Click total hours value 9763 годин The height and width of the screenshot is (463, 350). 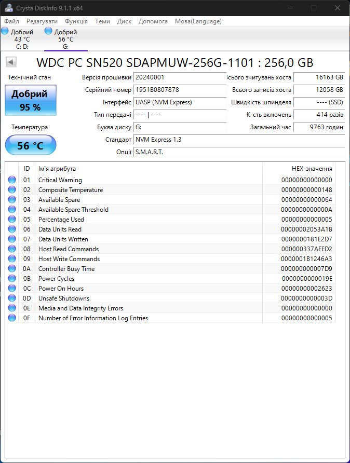click(319, 127)
